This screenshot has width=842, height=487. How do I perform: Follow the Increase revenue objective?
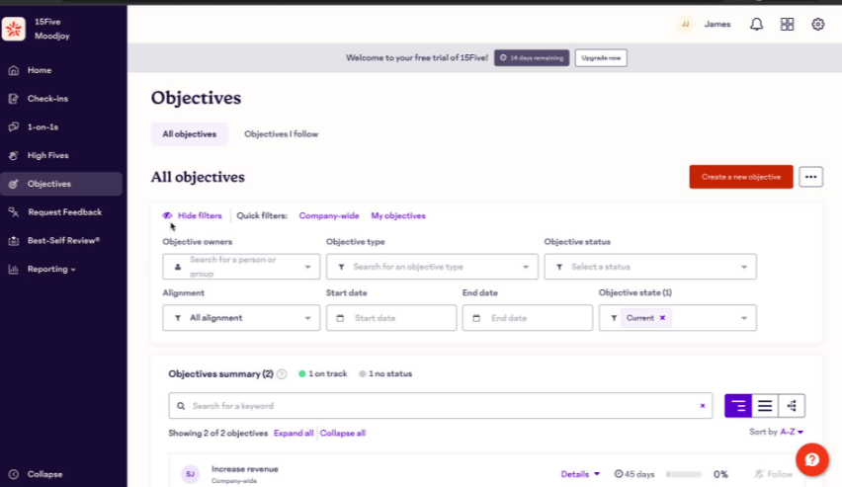(x=773, y=474)
